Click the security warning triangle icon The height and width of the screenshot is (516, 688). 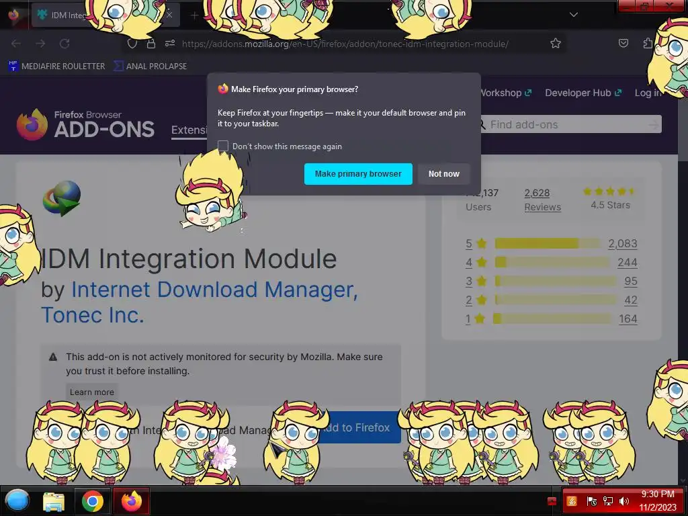click(53, 357)
